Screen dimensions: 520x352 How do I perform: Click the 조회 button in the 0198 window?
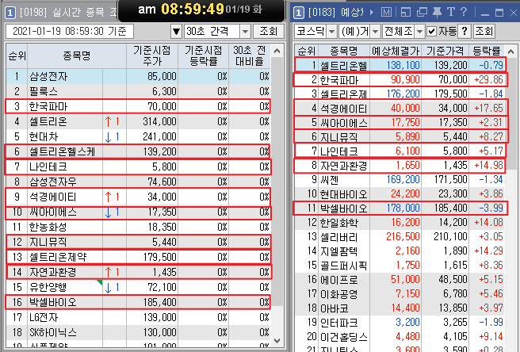pos(268,32)
